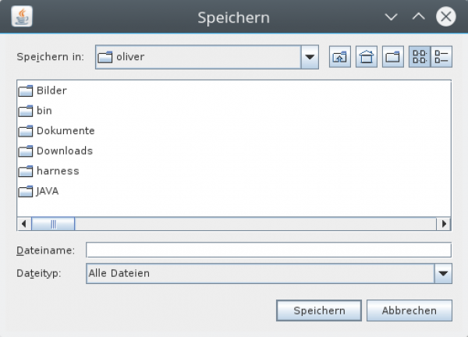Click the horizontal scrollbar thumb

click(x=54, y=224)
